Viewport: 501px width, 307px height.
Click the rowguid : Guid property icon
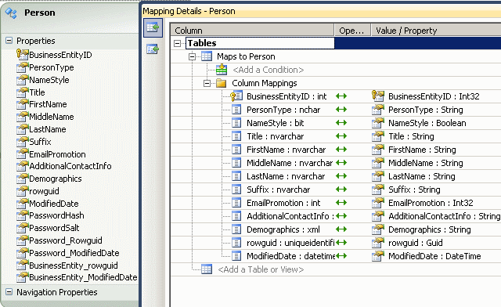coord(378,243)
